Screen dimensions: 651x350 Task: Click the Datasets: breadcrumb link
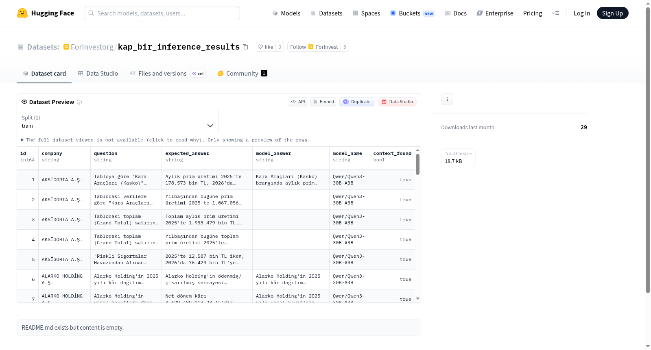pyautogui.click(x=43, y=47)
